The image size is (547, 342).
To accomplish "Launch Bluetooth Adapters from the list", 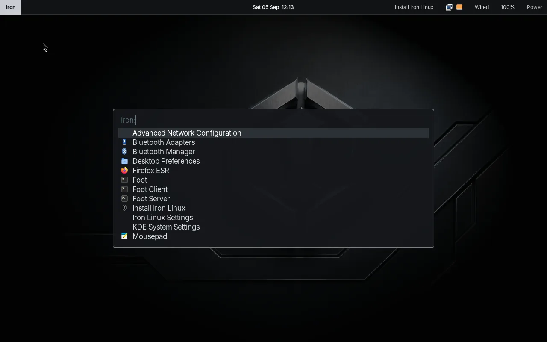I will 273,142.
